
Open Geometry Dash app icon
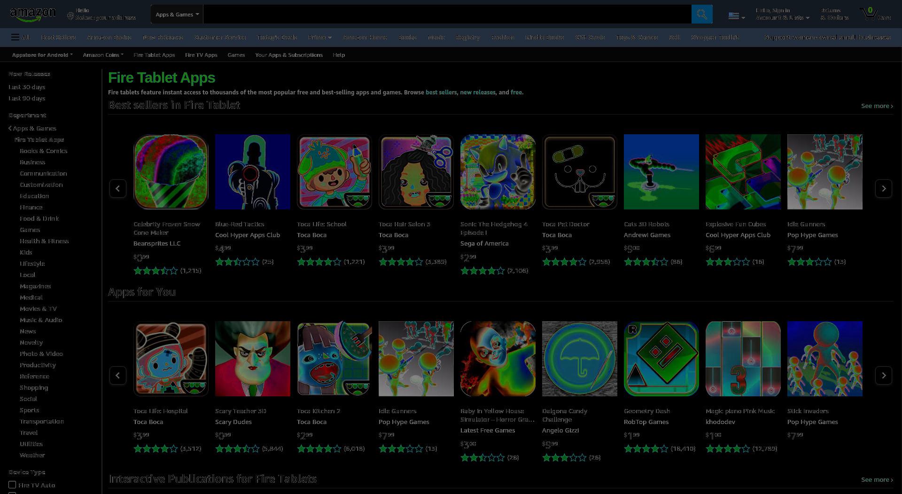coord(661,359)
